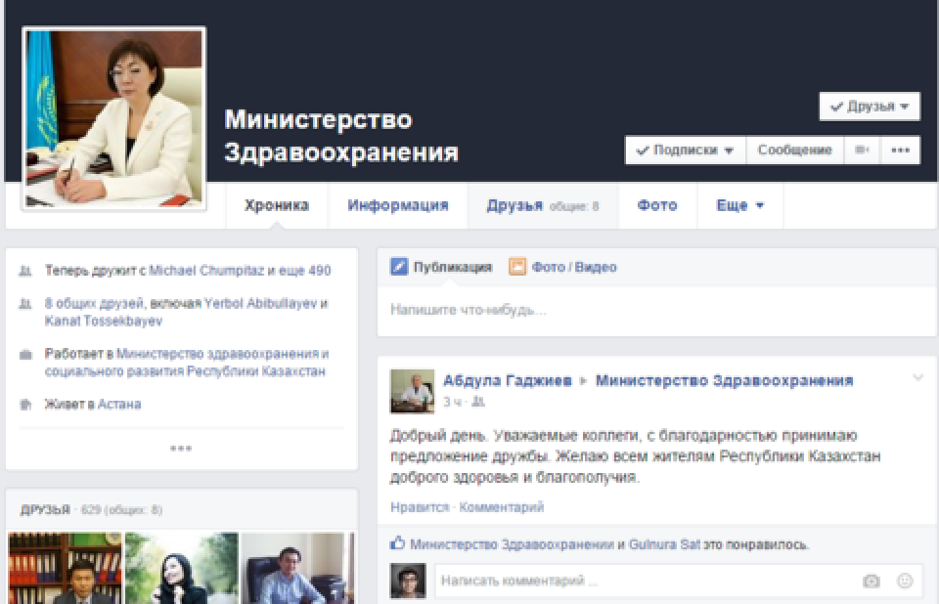Click the video call icon button

(862, 150)
